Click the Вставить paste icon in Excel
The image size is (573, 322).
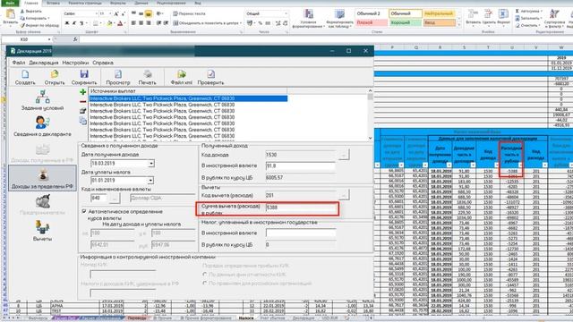(10, 15)
